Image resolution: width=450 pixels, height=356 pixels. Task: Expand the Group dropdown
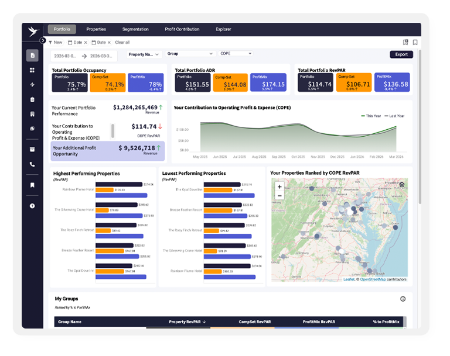tap(190, 54)
